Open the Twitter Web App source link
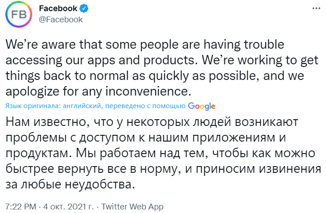The width and height of the screenshot is (326, 213). (132, 207)
